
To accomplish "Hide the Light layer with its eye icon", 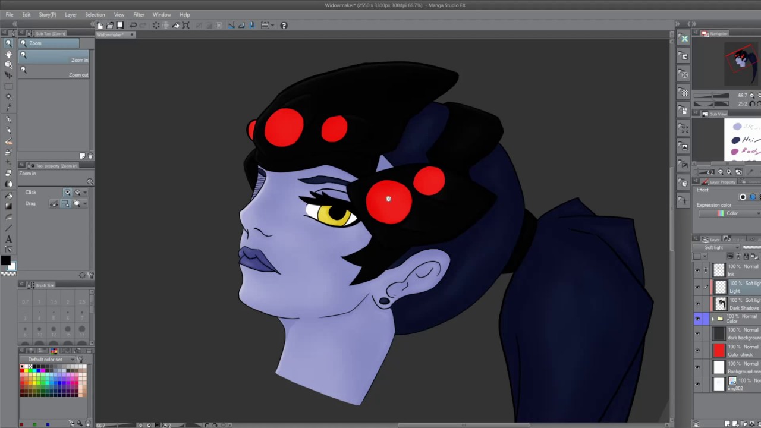I will tap(697, 287).
